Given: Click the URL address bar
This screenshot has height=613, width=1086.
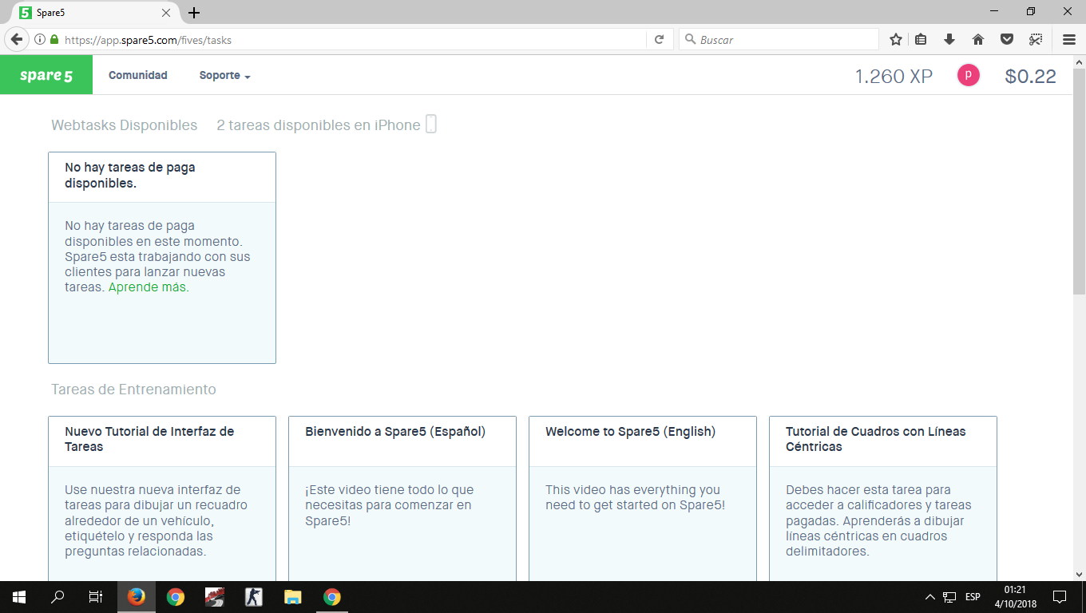Looking at the screenshot, I should pyautogui.click(x=351, y=39).
